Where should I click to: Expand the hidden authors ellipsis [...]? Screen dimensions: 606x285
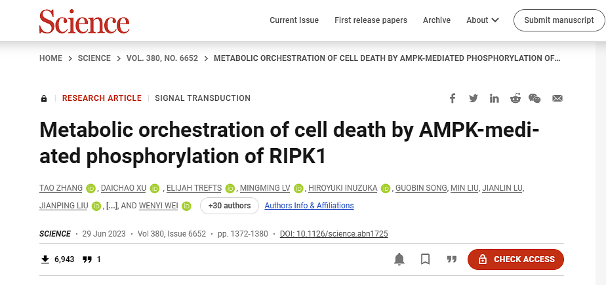pyautogui.click(x=111, y=206)
